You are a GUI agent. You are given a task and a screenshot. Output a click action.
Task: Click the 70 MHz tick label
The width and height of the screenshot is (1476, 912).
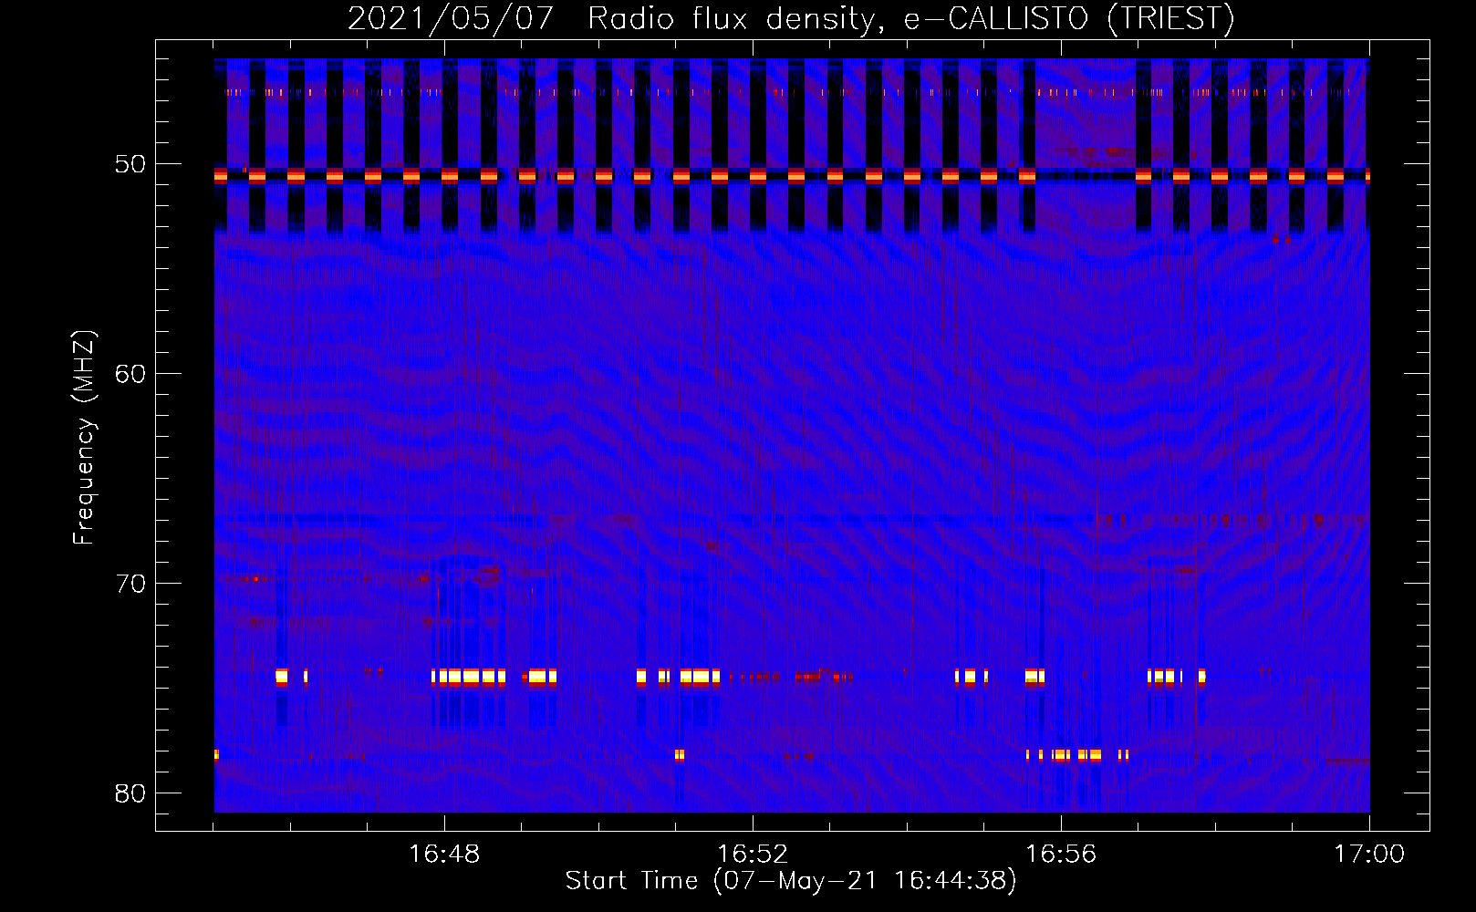[x=130, y=583]
